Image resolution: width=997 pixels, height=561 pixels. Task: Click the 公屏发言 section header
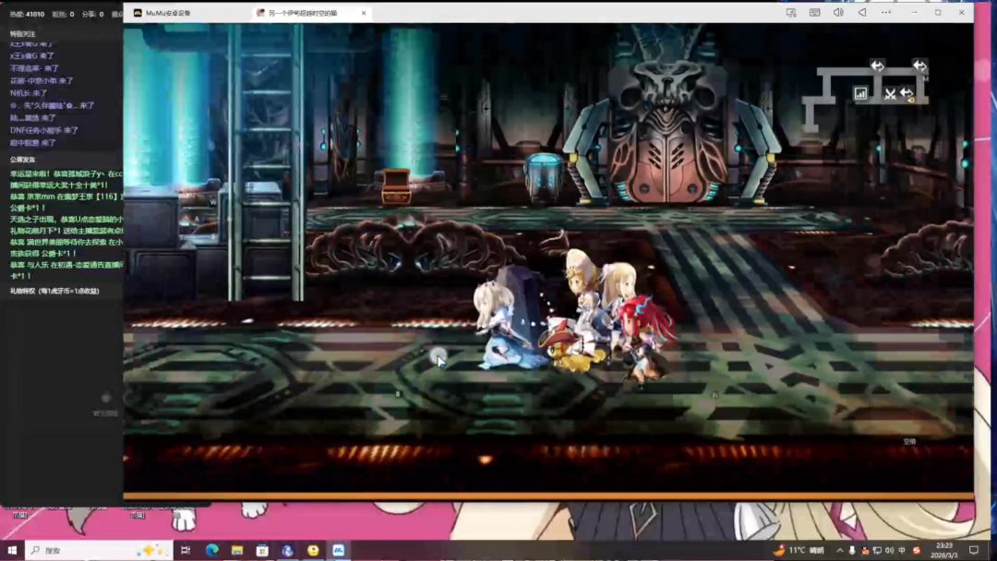click(22, 160)
